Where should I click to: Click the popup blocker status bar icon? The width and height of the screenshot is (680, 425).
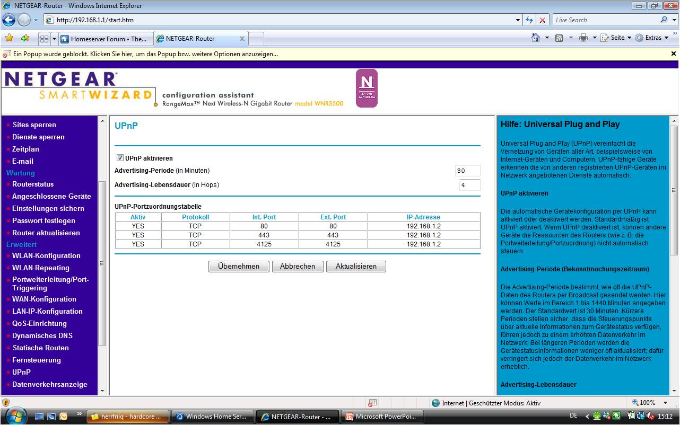373,403
